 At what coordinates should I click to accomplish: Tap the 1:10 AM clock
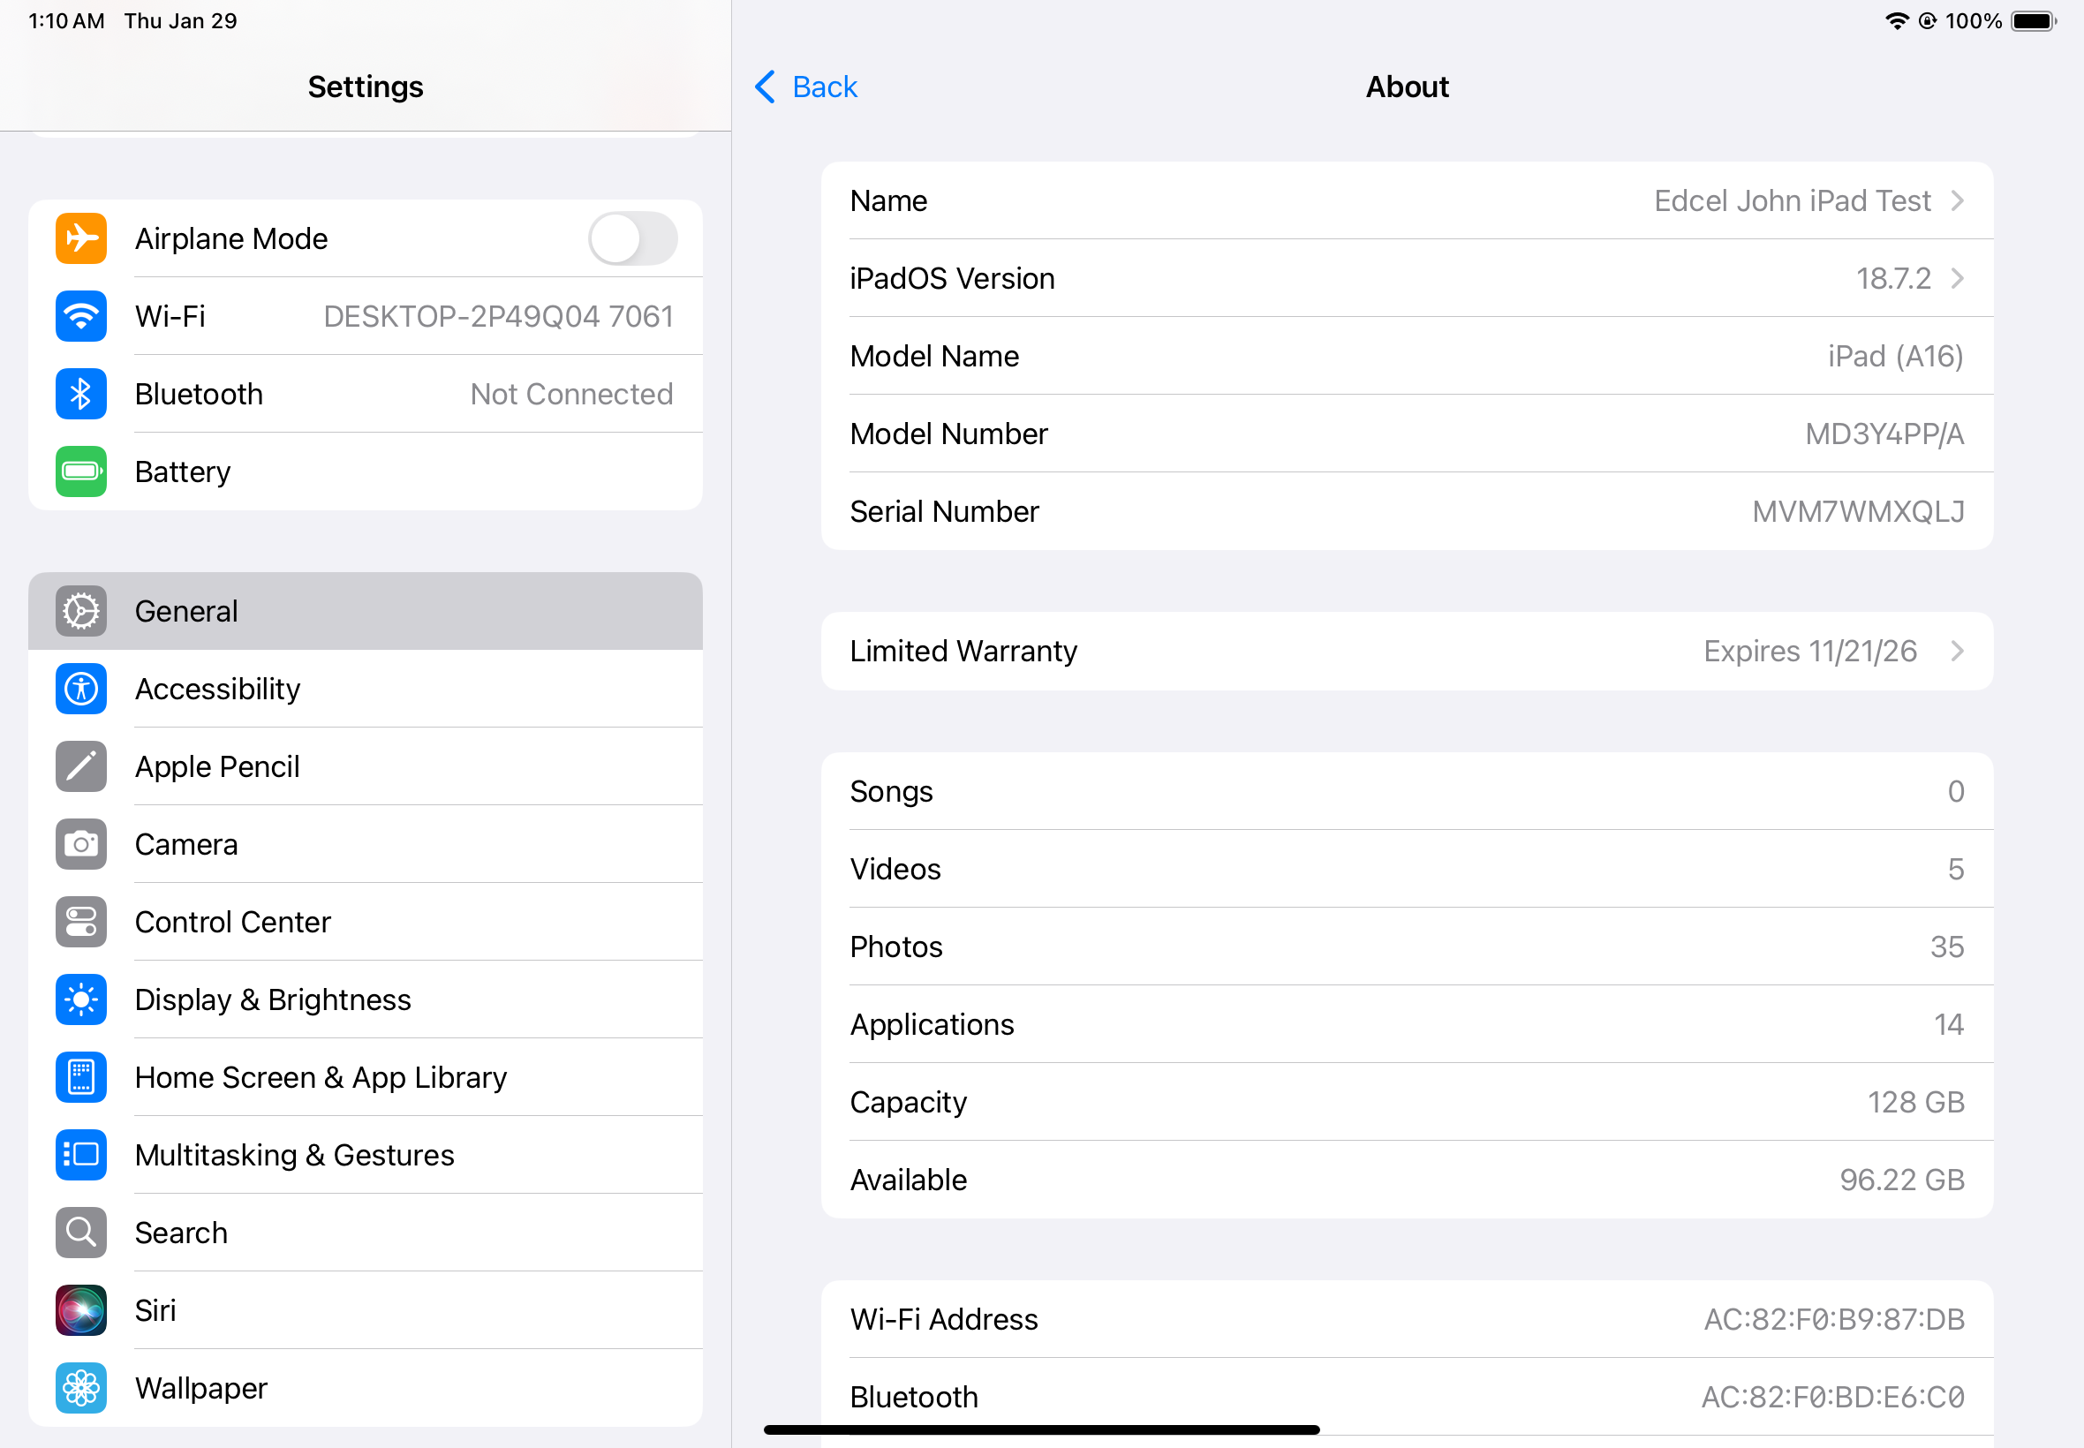coord(66,21)
